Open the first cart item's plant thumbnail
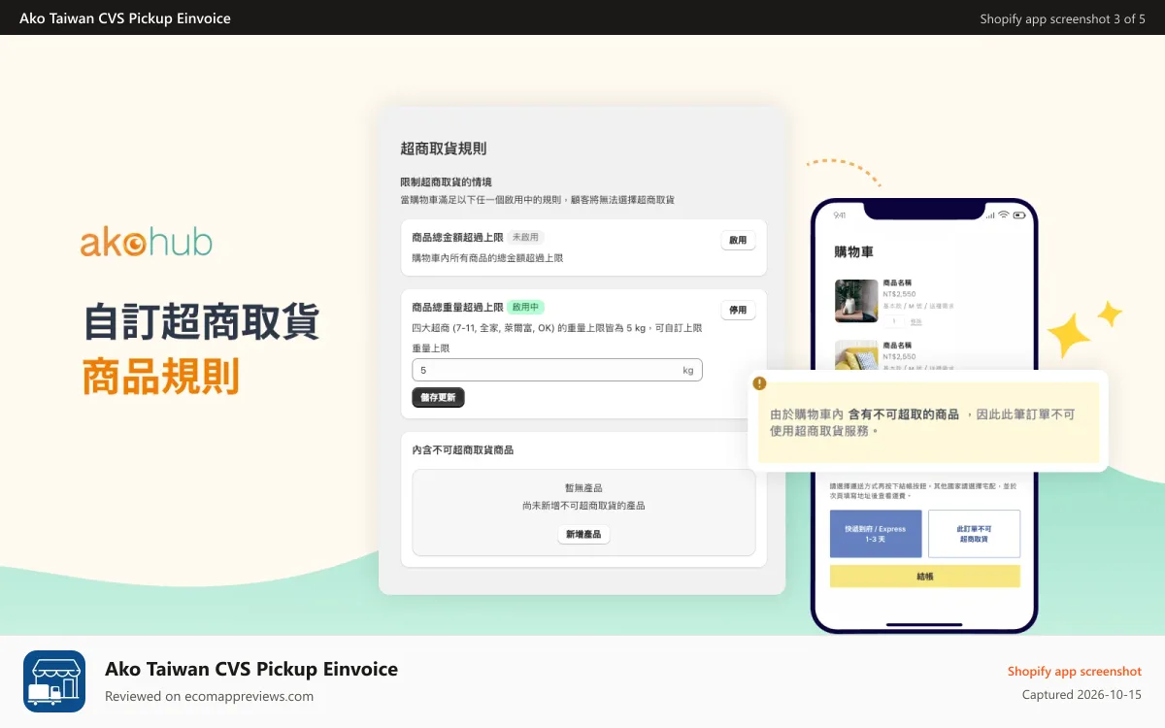Viewport: 1165px width, 728px height. (x=856, y=301)
